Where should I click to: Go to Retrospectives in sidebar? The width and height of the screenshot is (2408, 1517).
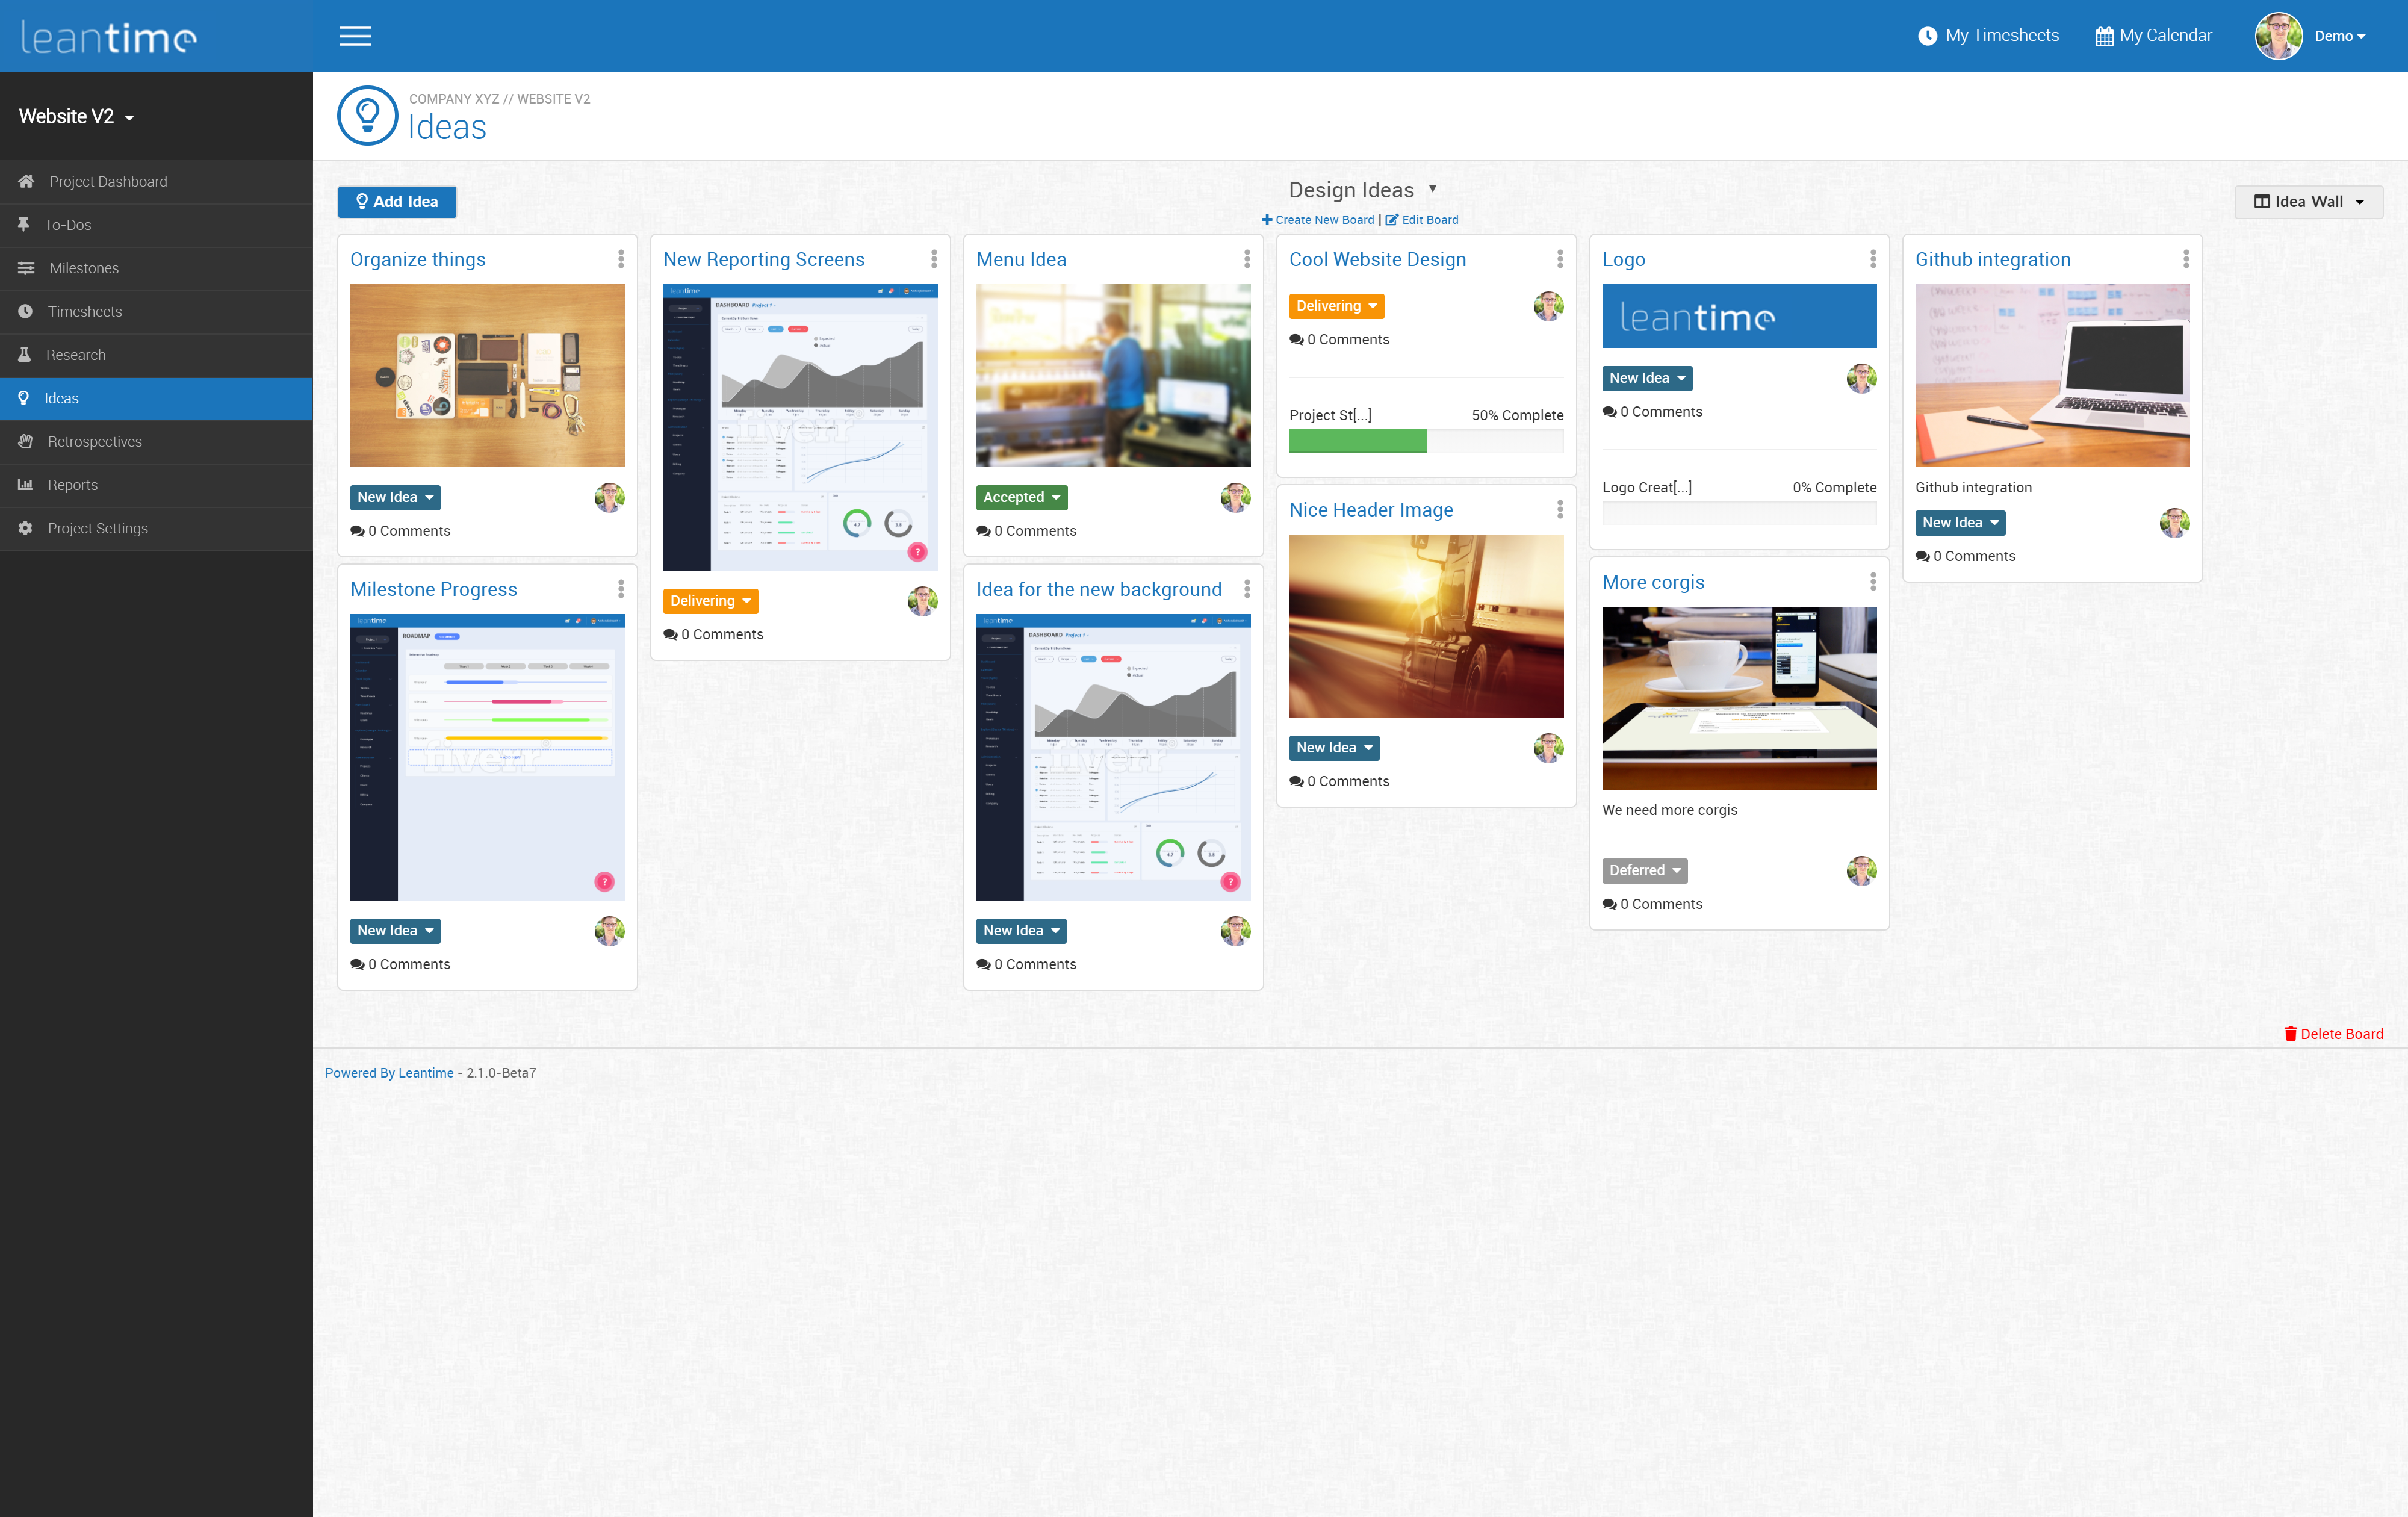click(x=94, y=441)
